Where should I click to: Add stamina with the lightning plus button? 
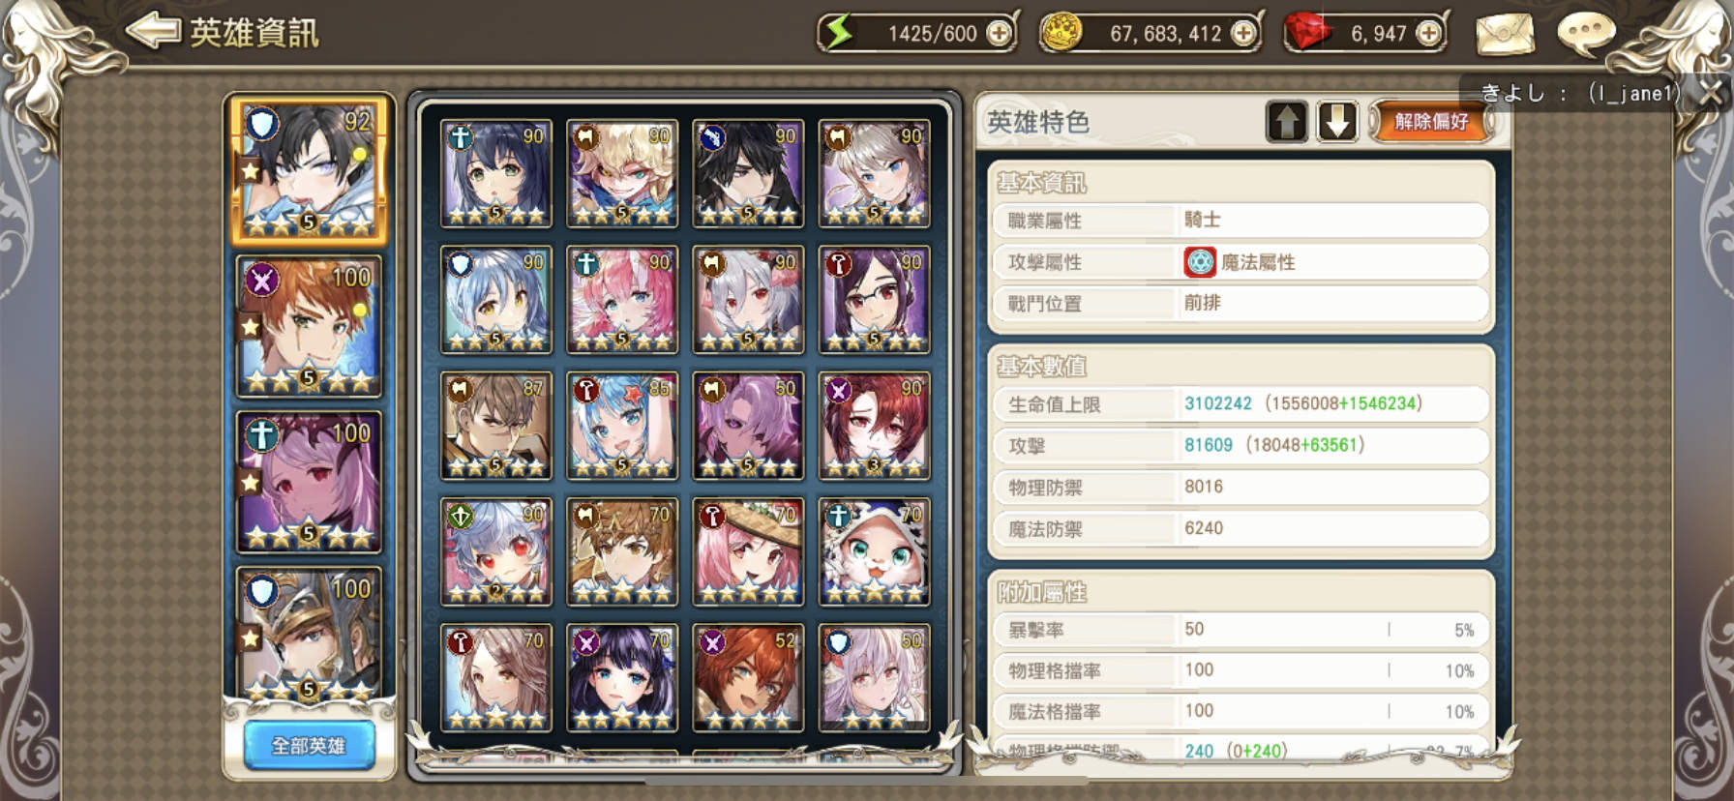tap(999, 34)
